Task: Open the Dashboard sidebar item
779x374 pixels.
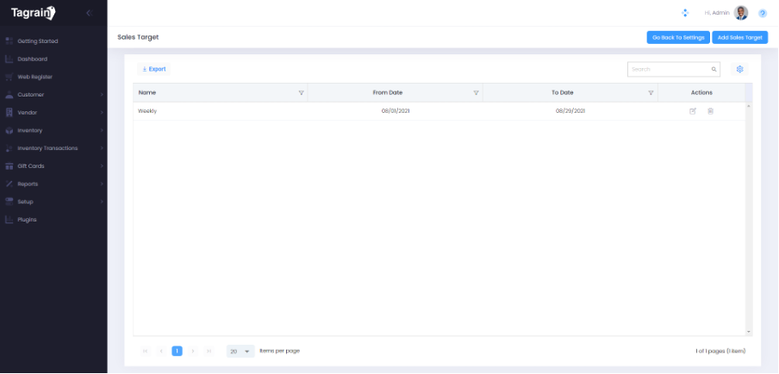Action: (x=32, y=59)
